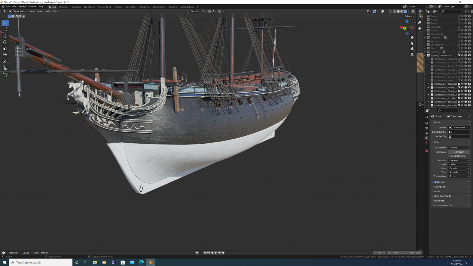
Task: Enable the Separate Units checkbox
Action: 449,156
